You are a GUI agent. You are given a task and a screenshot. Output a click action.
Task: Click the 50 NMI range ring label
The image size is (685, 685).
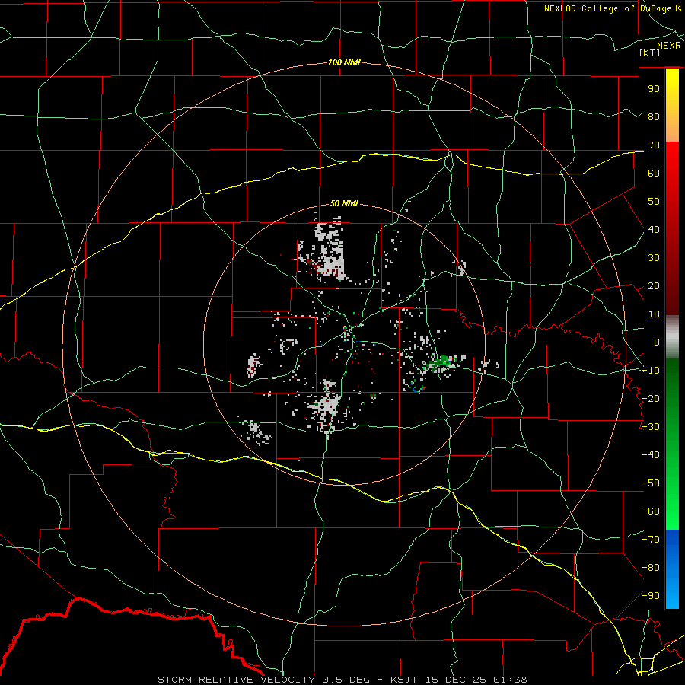tap(344, 203)
